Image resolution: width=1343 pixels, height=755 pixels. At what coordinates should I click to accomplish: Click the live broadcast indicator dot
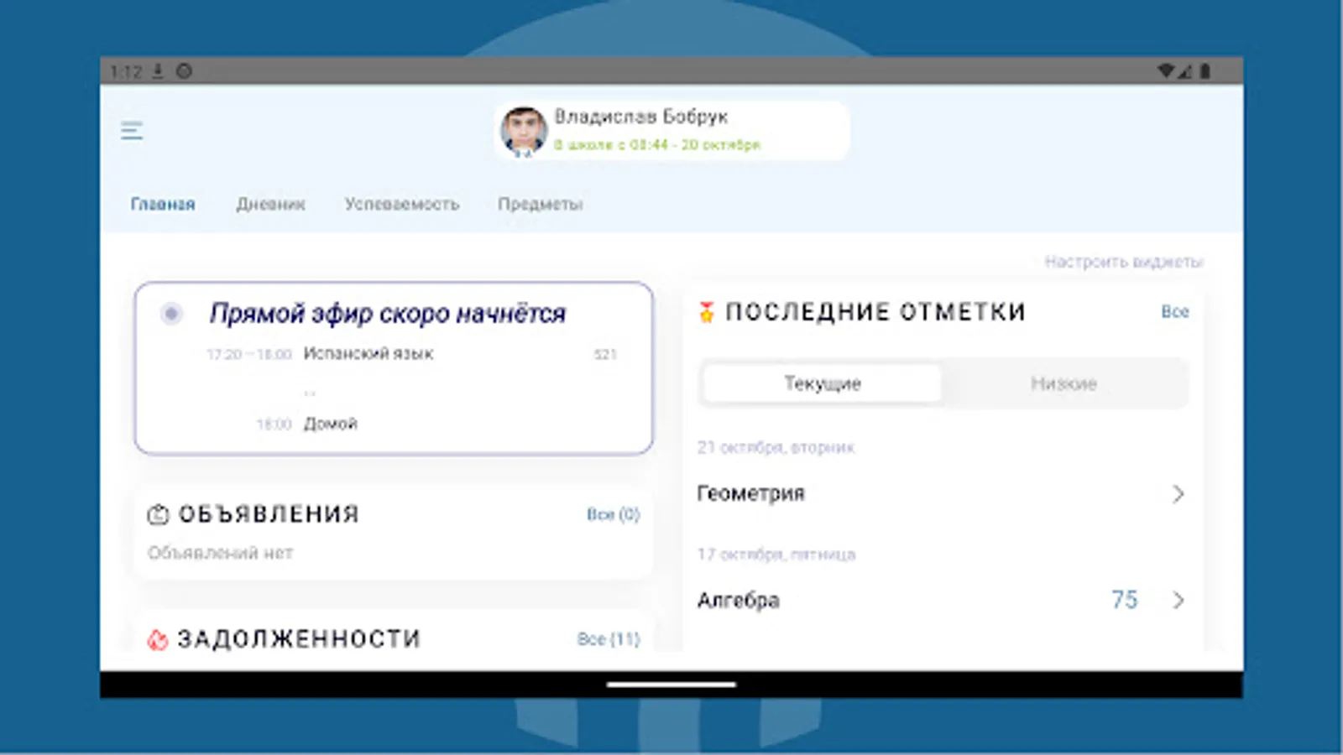[171, 313]
